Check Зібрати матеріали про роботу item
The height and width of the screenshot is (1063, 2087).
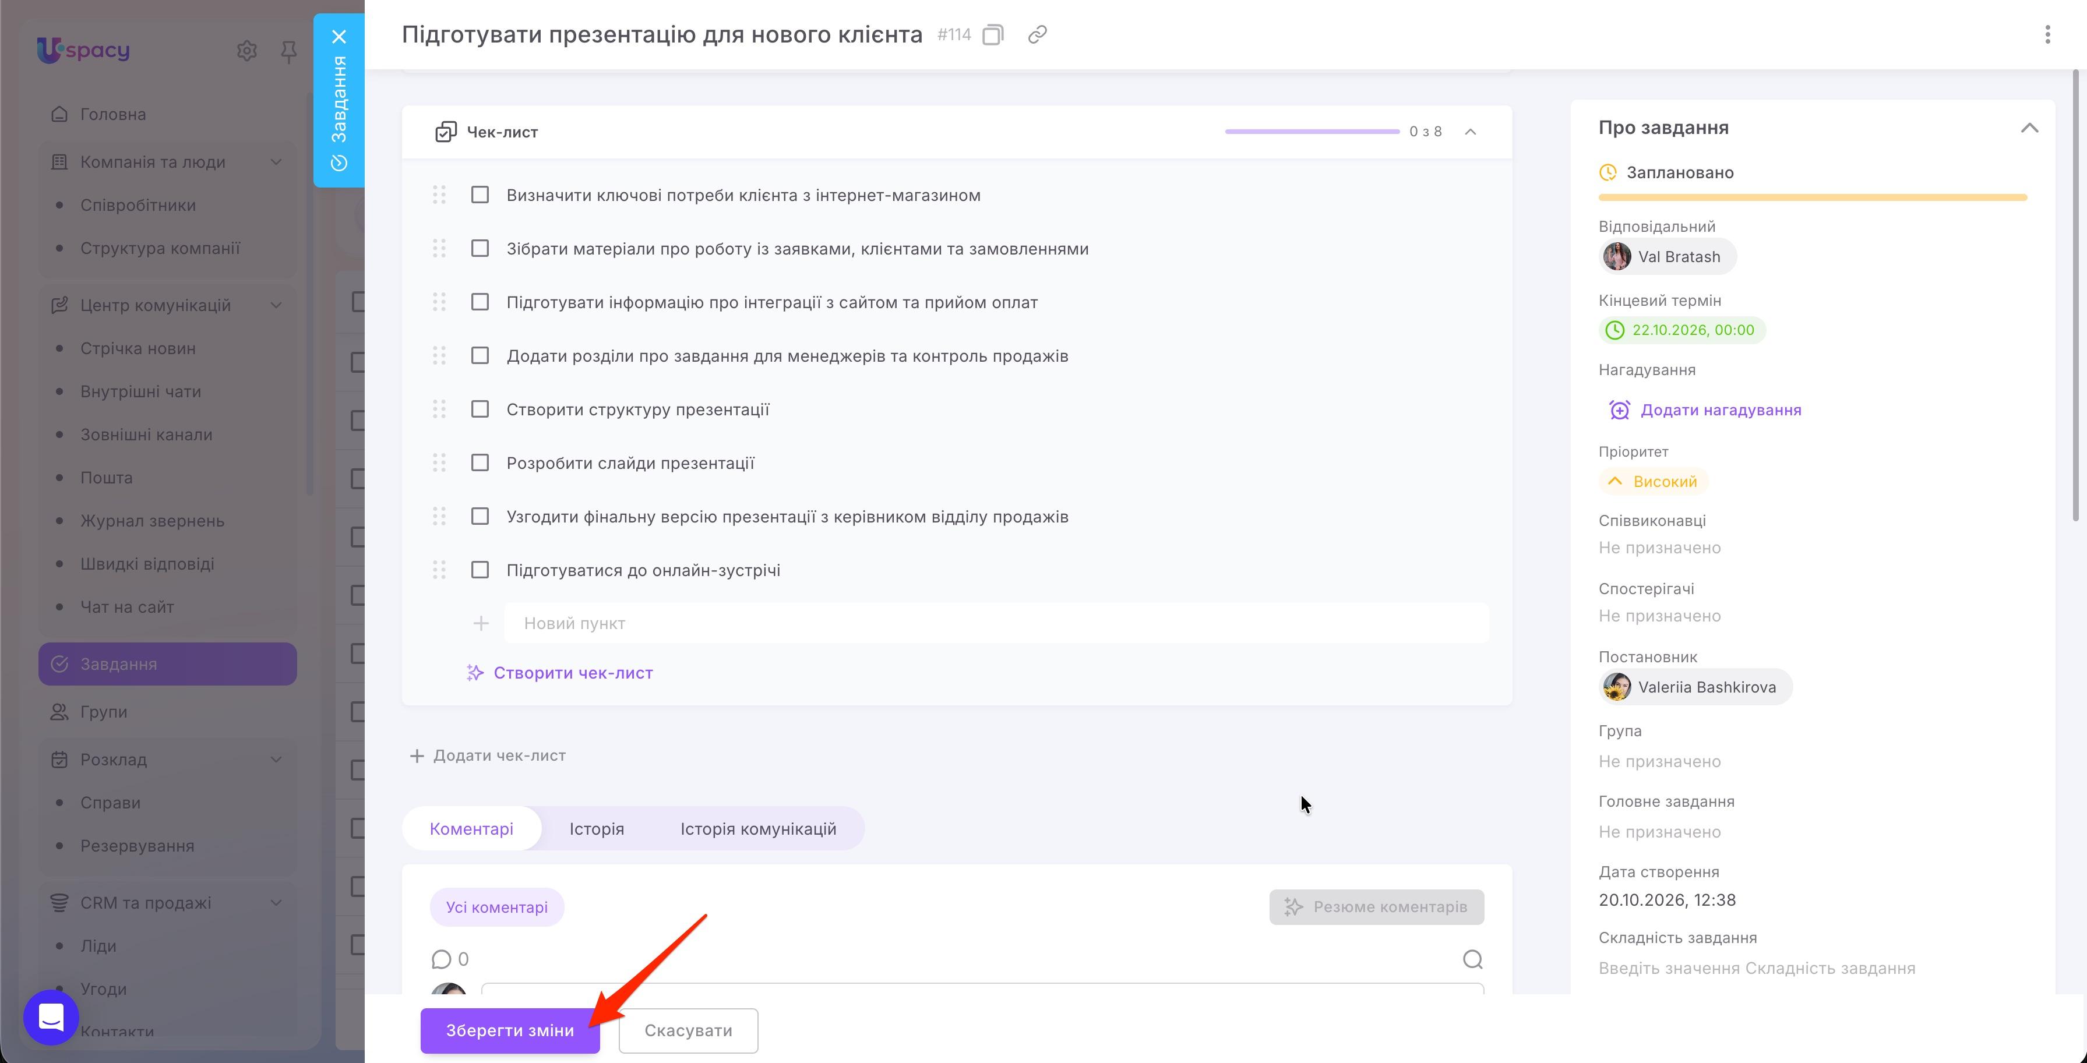pos(480,249)
